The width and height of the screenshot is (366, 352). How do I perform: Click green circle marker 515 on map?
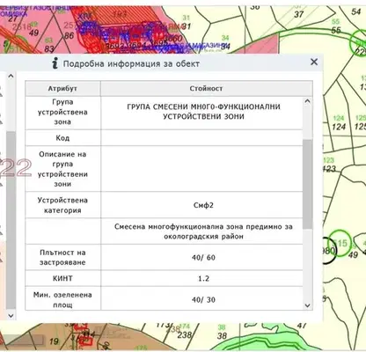tap(340, 243)
